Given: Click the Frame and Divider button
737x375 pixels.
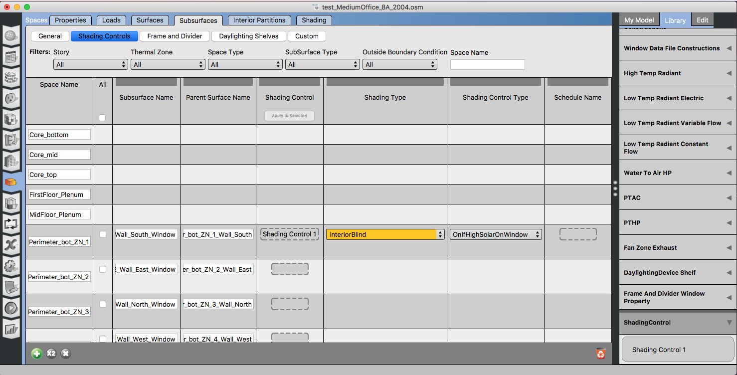Looking at the screenshot, I should [x=175, y=36].
